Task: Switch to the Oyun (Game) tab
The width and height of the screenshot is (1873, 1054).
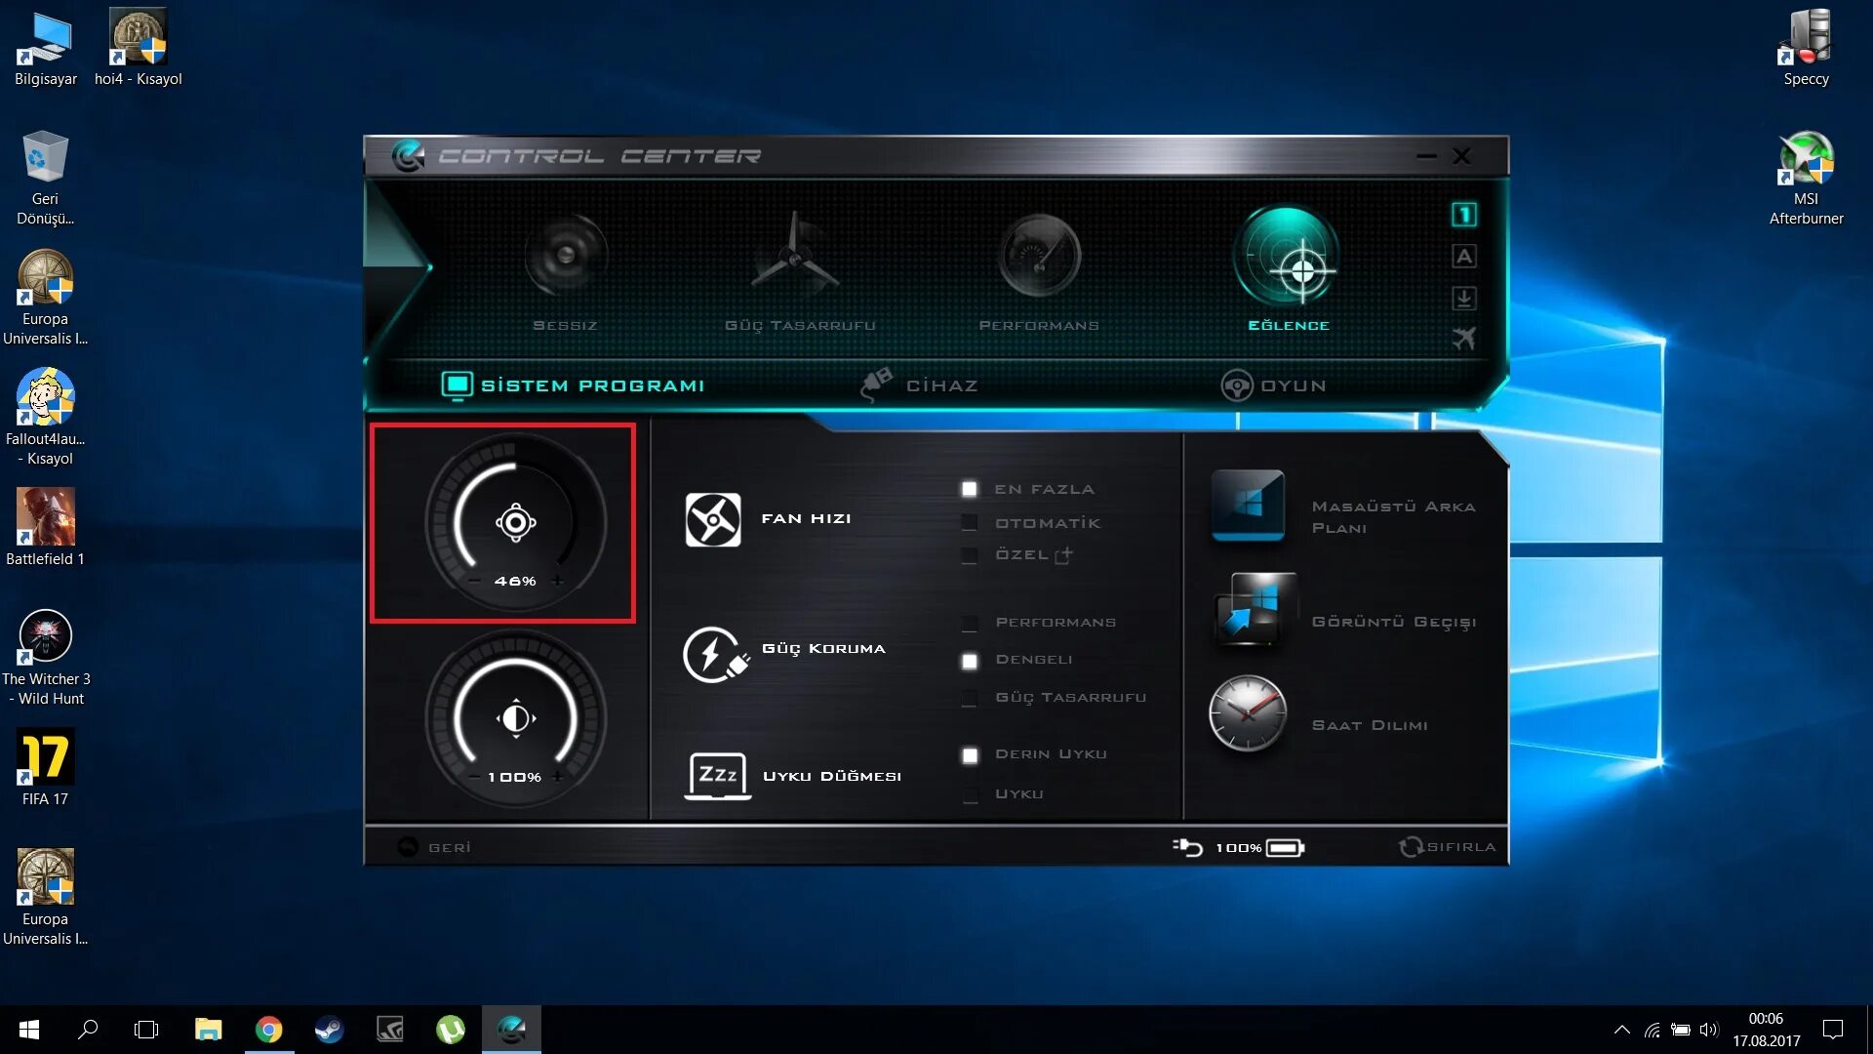Action: click(1292, 385)
